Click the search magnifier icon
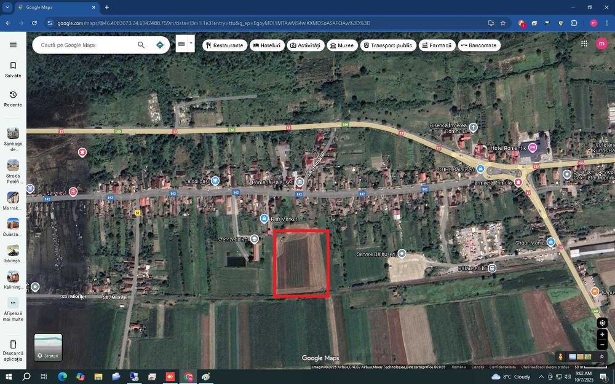This screenshot has width=615, height=384. point(141,45)
